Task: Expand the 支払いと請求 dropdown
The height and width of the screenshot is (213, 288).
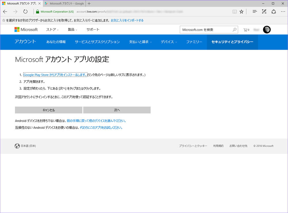Action: click(x=141, y=42)
